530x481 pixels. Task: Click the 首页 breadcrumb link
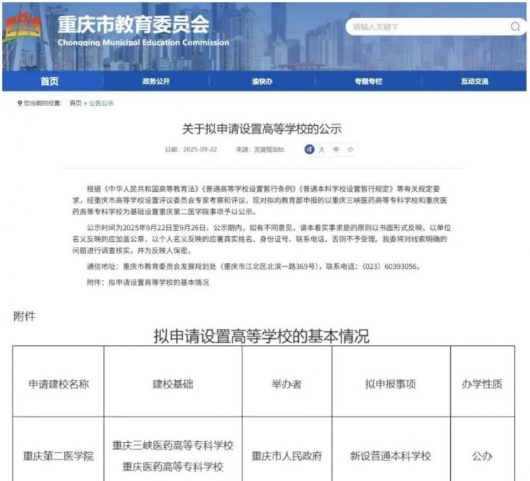point(75,103)
